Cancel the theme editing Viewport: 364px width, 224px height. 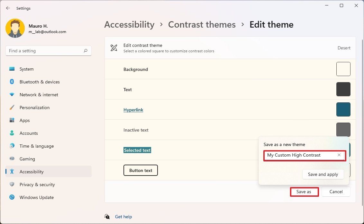[x=336, y=192]
